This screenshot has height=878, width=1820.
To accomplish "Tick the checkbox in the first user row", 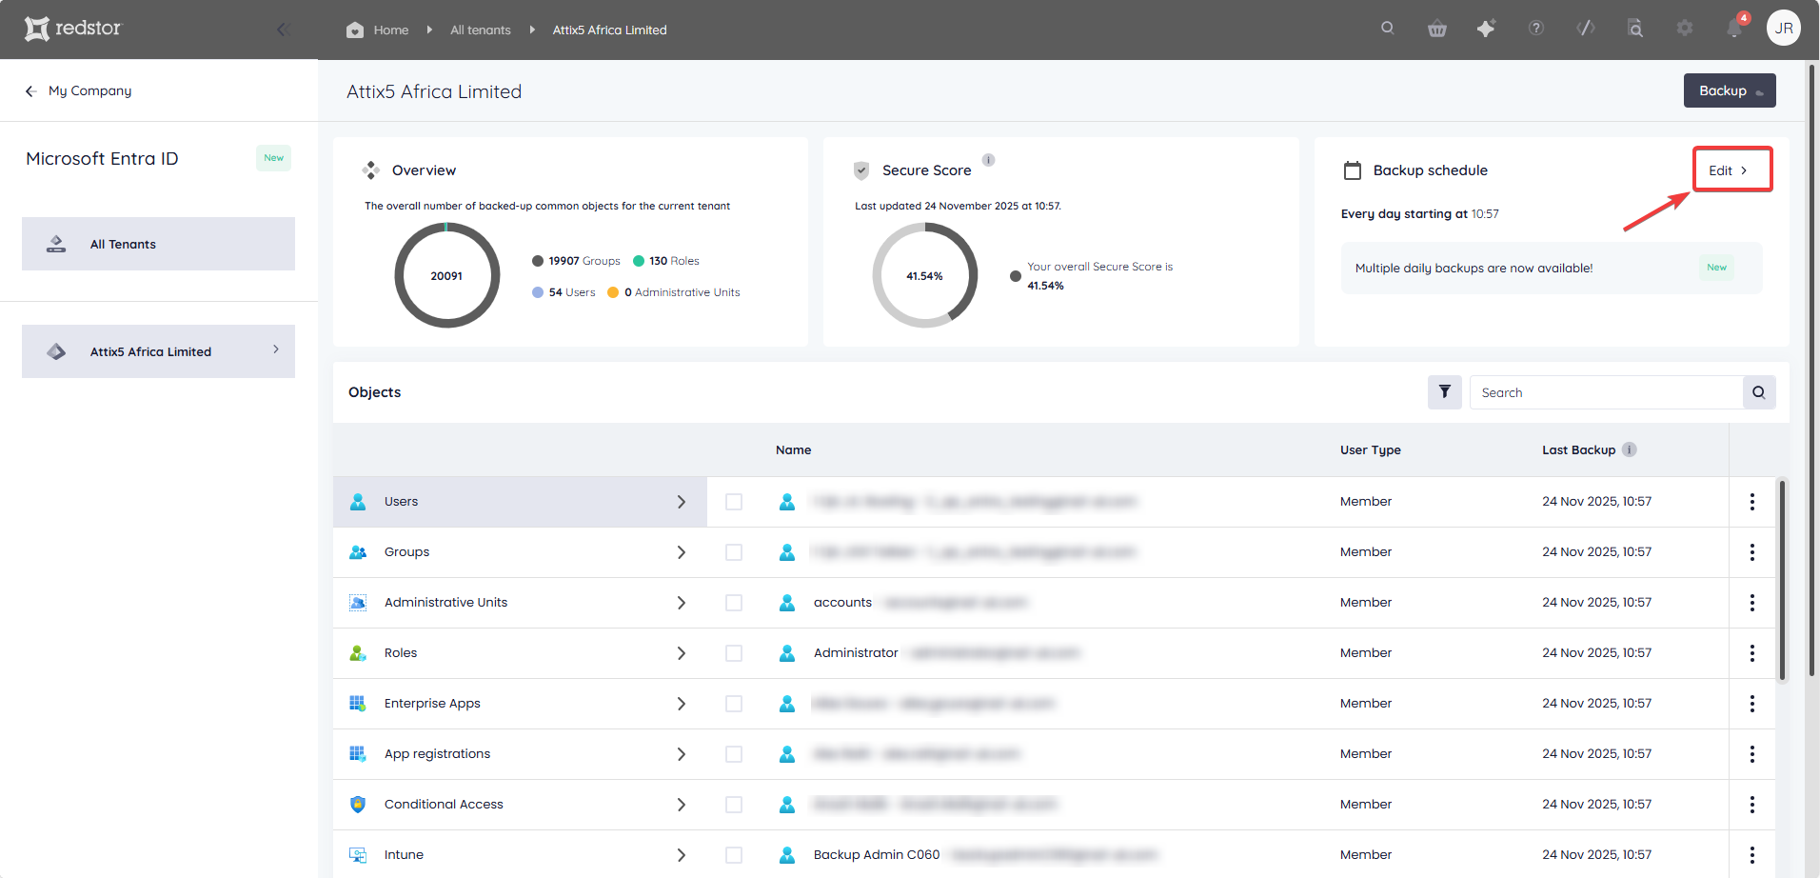I will coord(734,502).
